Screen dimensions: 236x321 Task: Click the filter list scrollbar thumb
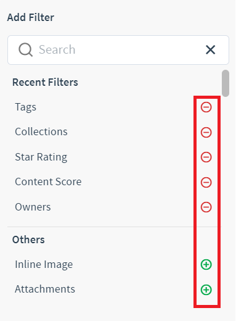tap(226, 83)
